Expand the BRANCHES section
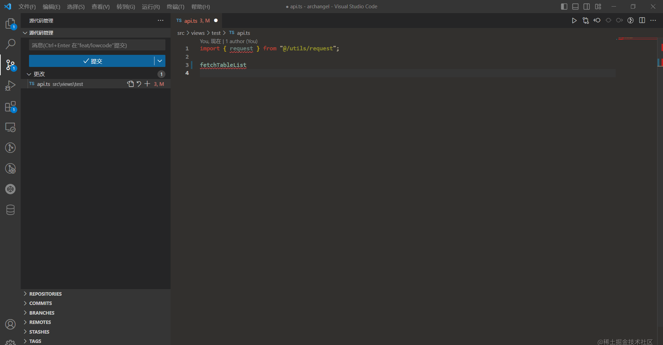Image resolution: width=663 pixels, height=345 pixels. click(x=96, y=313)
